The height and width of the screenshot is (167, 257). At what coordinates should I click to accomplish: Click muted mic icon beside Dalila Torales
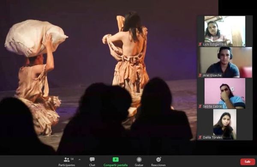coord(200,137)
